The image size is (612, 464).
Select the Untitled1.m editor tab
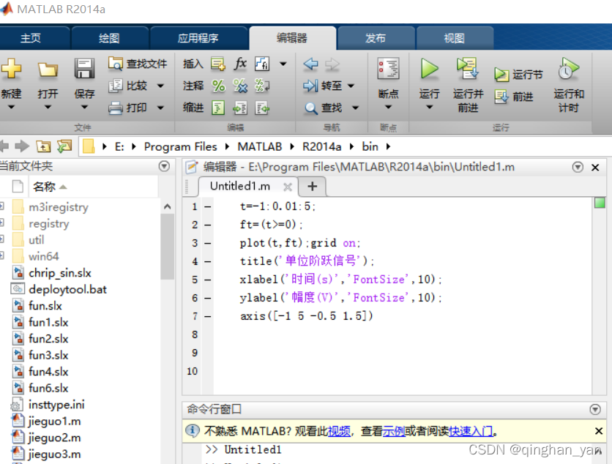(239, 186)
